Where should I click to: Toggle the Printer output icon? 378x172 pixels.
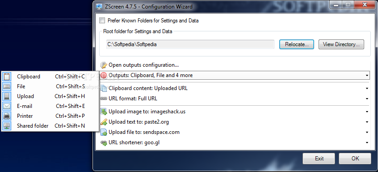point(7,116)
